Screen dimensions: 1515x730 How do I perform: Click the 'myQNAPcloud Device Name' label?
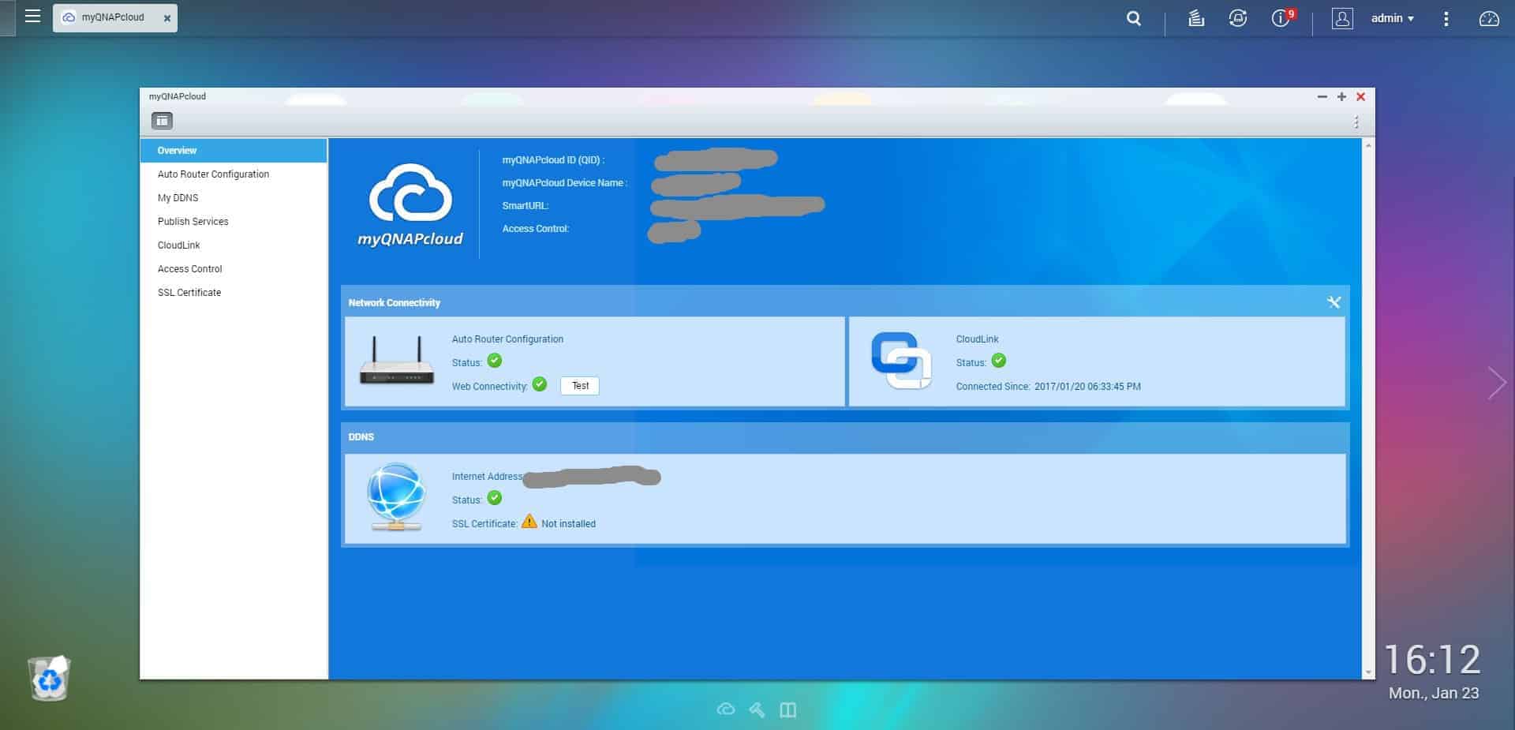tap(565, 183)
